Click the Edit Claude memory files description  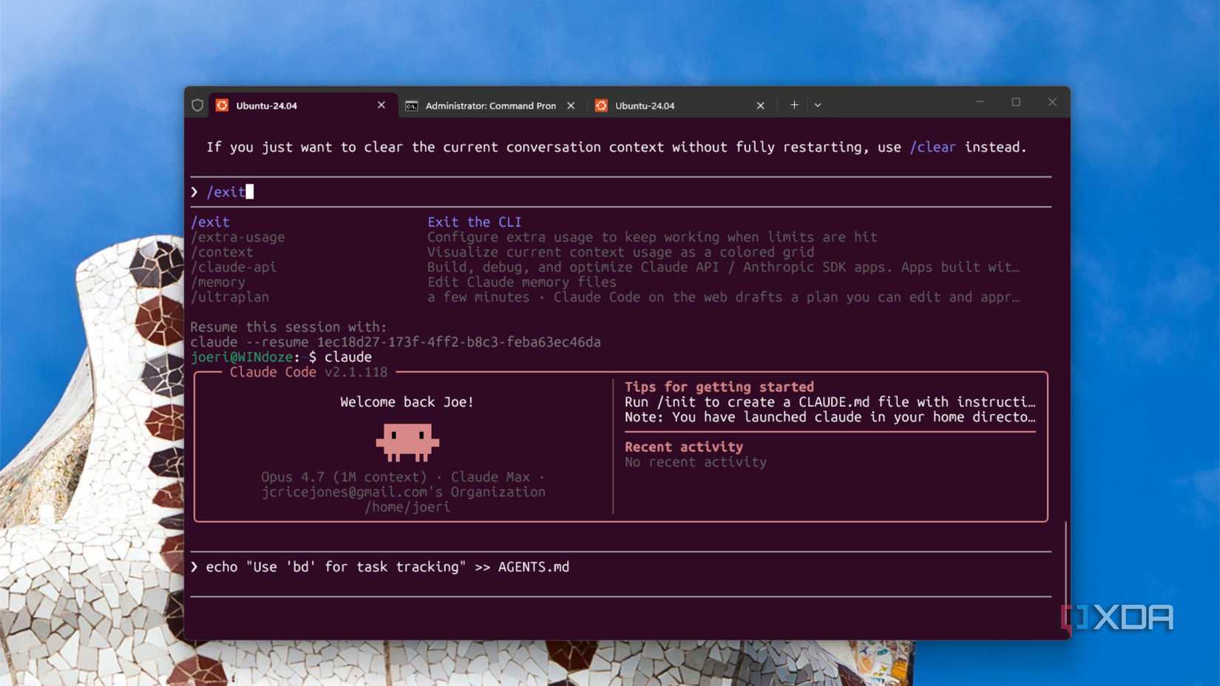click(521, 282)
